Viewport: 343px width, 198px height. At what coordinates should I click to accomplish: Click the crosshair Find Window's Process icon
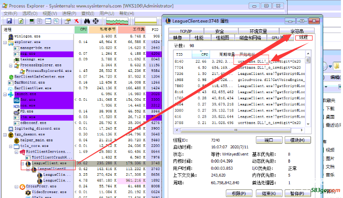click(x=95, y=21)
